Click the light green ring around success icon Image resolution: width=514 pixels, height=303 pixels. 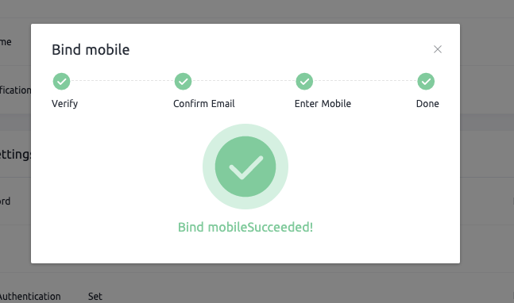point(245,130)
